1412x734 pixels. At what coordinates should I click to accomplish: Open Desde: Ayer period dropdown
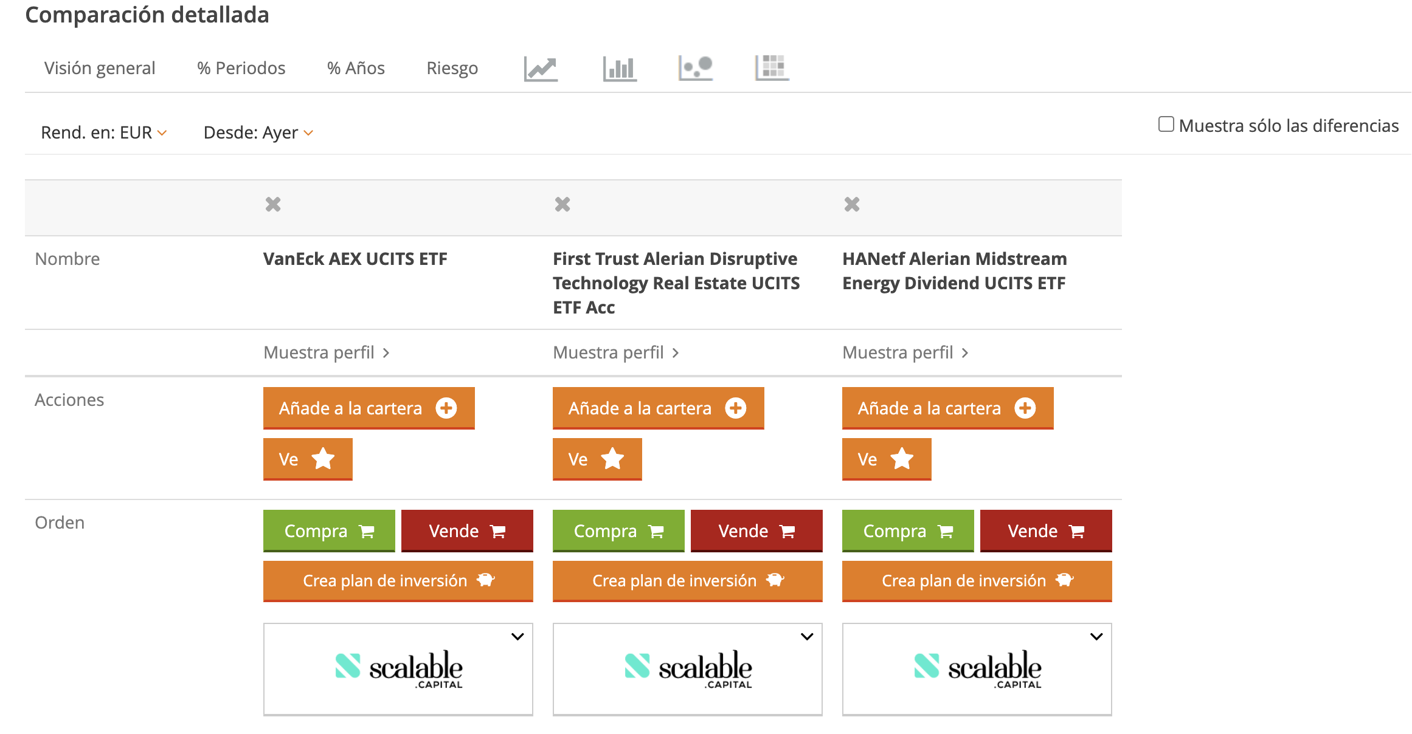click(x=258, y=132)
